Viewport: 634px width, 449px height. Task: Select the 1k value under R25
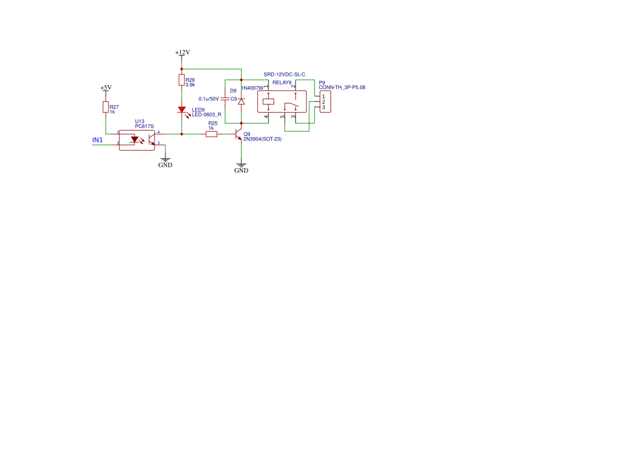click(211, 128)
